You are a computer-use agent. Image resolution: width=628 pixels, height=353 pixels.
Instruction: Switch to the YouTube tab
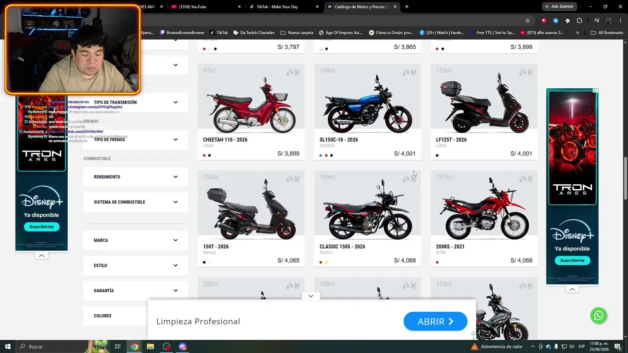(x=206, y=6)
